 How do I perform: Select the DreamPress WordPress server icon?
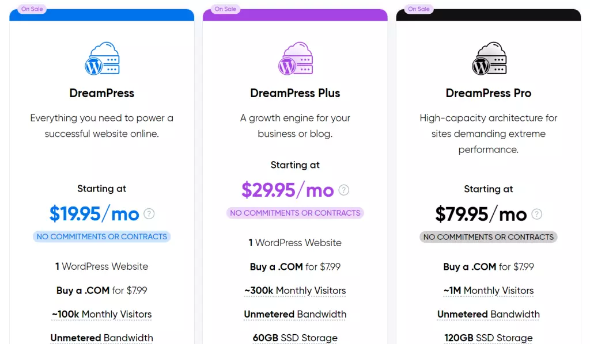[101, 58]
